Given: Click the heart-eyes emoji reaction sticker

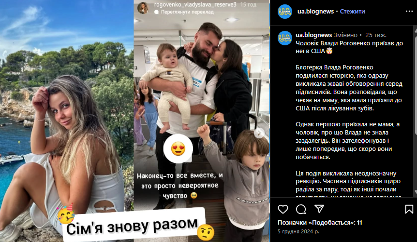Looking at the screenshot, I should pyautogui.click(x=178, y=148).
